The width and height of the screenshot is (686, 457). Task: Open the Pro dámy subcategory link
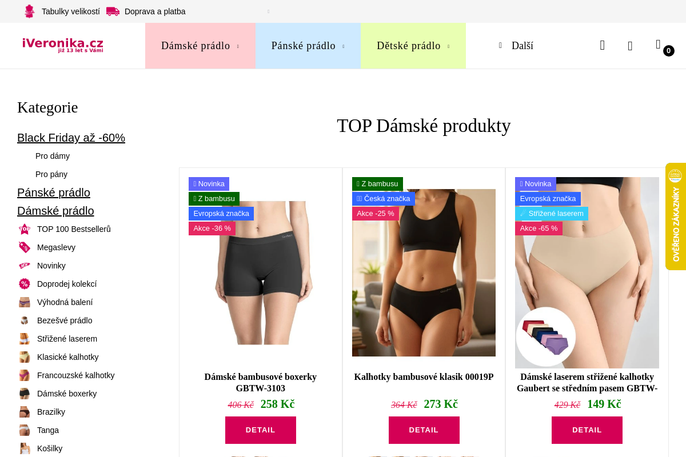pos(53,156)
